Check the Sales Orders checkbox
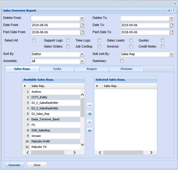The image size is (178, 170). pyautogui.click(x=68, y=47)
